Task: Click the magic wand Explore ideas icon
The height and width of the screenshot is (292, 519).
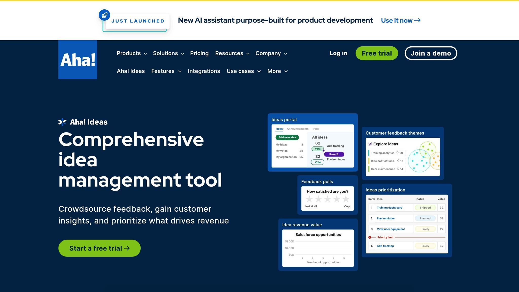Action: (x=370, y=144)
